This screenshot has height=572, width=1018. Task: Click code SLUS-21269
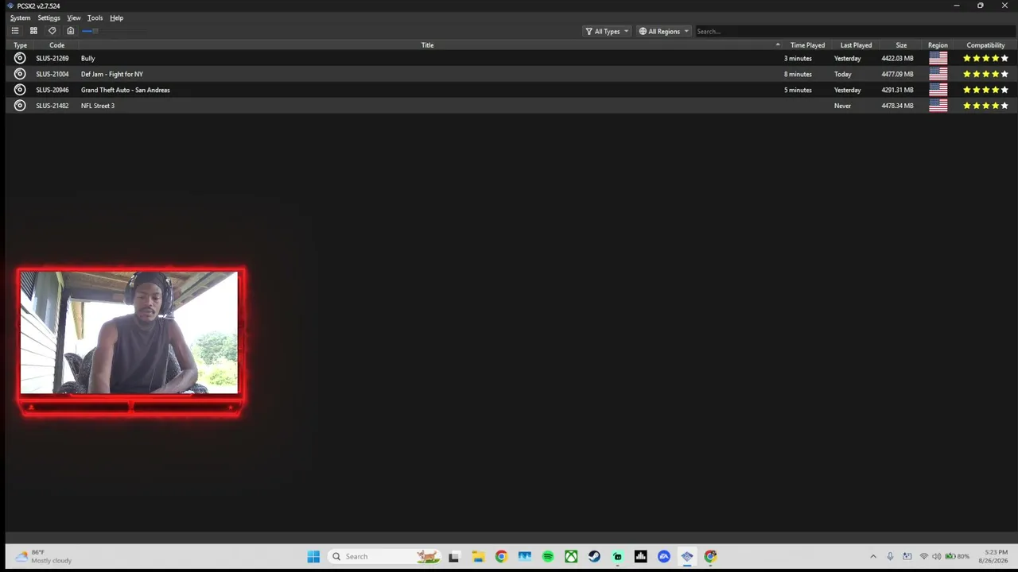pyautogui.click(x=52, y=58)
